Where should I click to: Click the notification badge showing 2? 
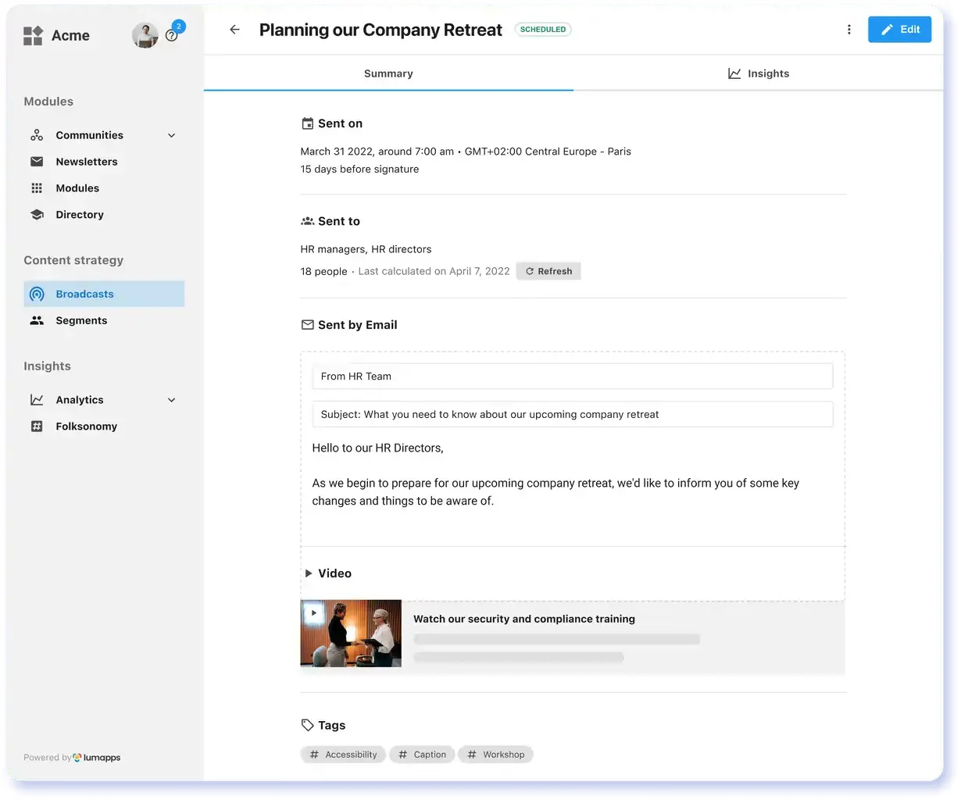[x=179, y=27]
